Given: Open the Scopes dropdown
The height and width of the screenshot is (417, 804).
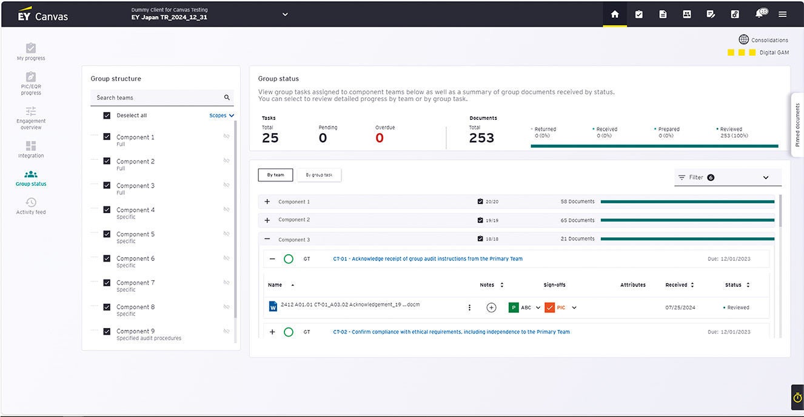Looking at the screenshot, I should (221, 116).
